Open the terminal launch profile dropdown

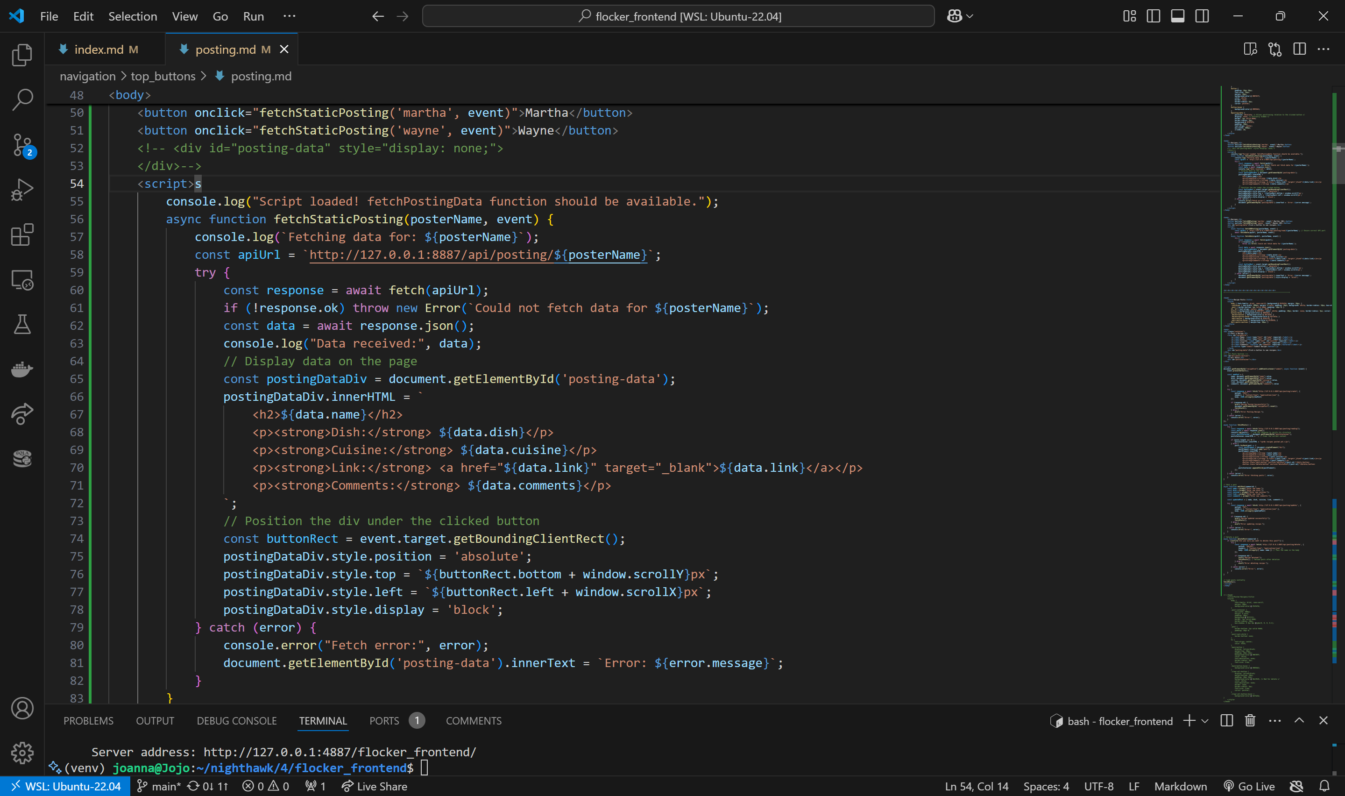click(1204, 720)
